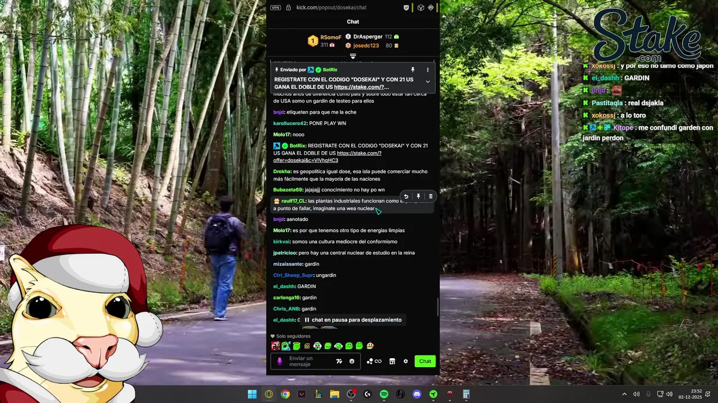
Task: Open File Explorer from taskbar
Action: click(334, 394)
